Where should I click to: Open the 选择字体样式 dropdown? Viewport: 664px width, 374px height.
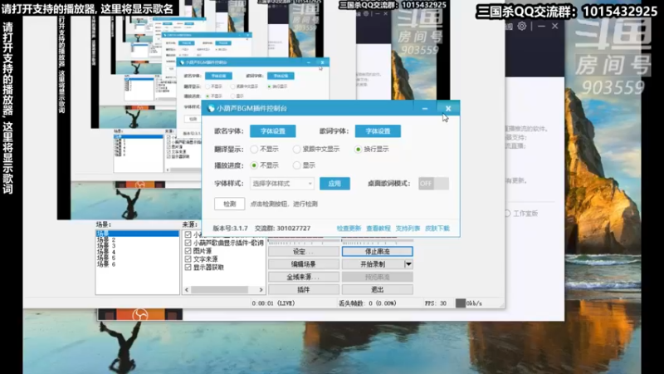pyautogui.click(x=282, y=184)
